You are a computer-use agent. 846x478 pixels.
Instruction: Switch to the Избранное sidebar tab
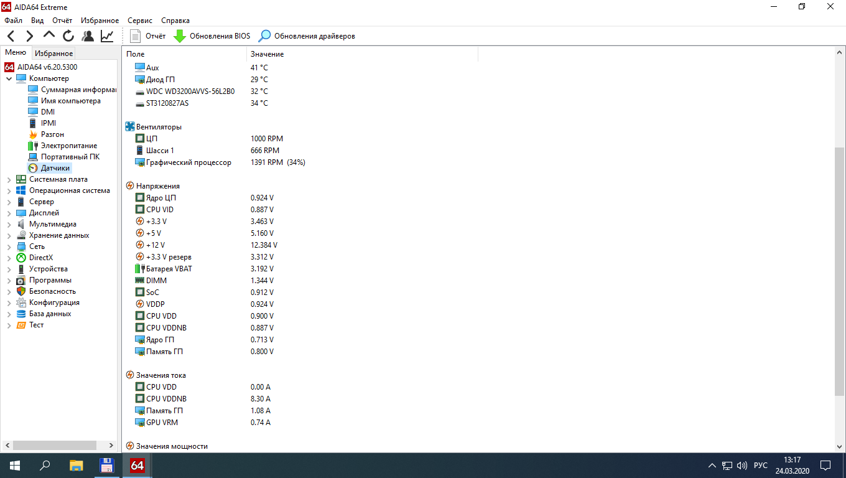[x=54, y=54]
